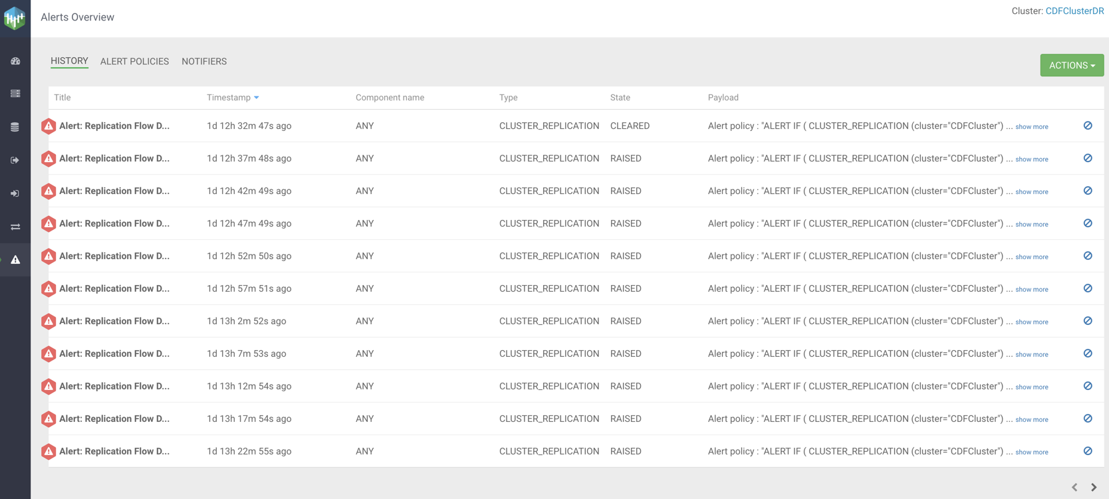
Task: Click the Streams Messaging Manager logo
Action: pyautogui.click(x=15, y=18)
